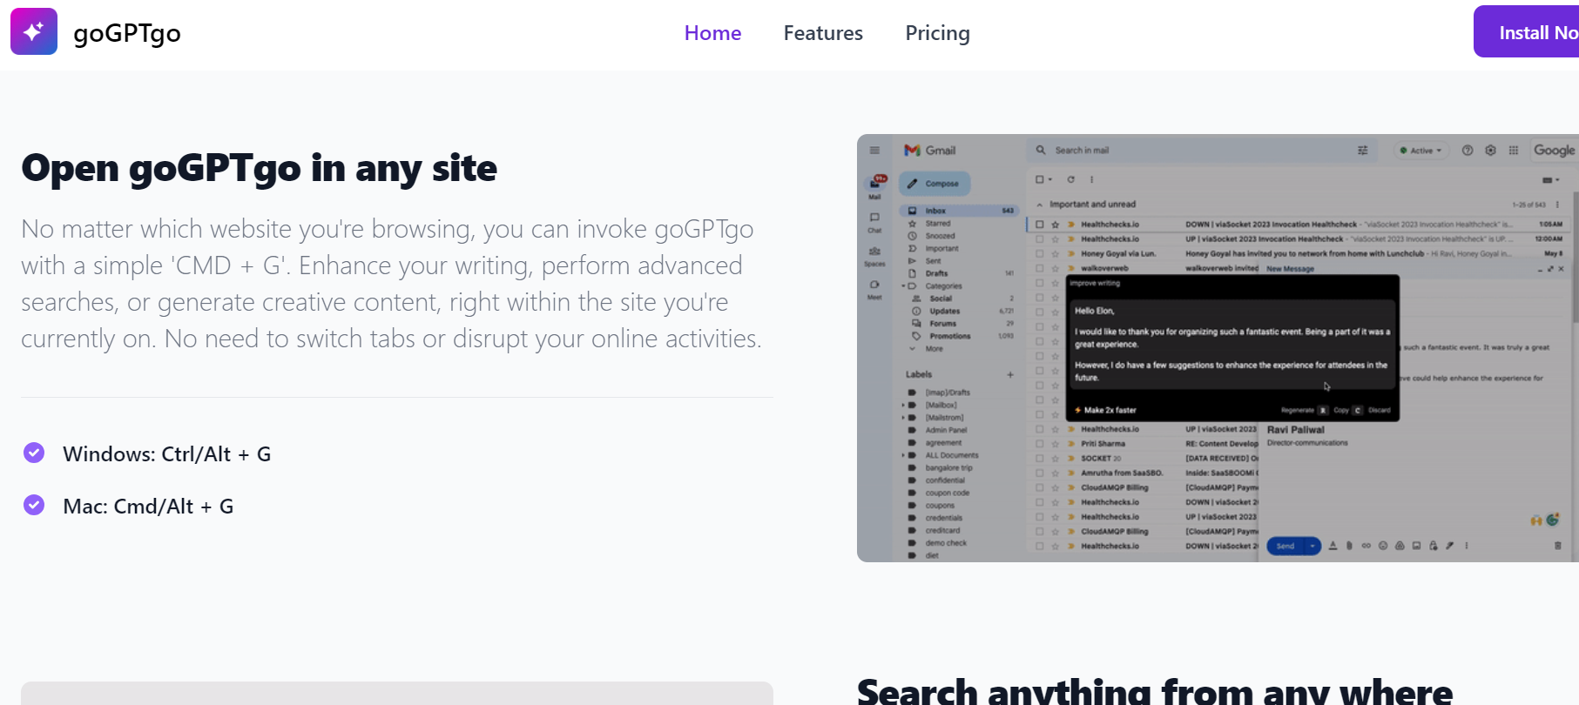Expand the [Mailstrom] label arrow
This screenshot has width=1579, height=705.
click(x=903, y=418)
